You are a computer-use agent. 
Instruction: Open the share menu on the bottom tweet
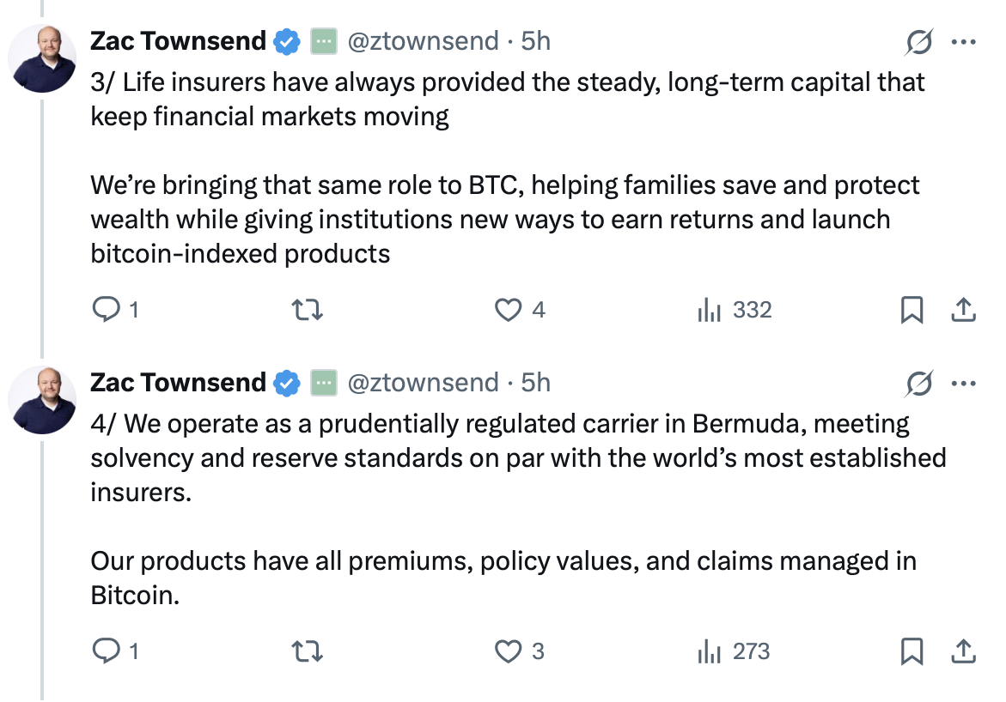point(963,652)
